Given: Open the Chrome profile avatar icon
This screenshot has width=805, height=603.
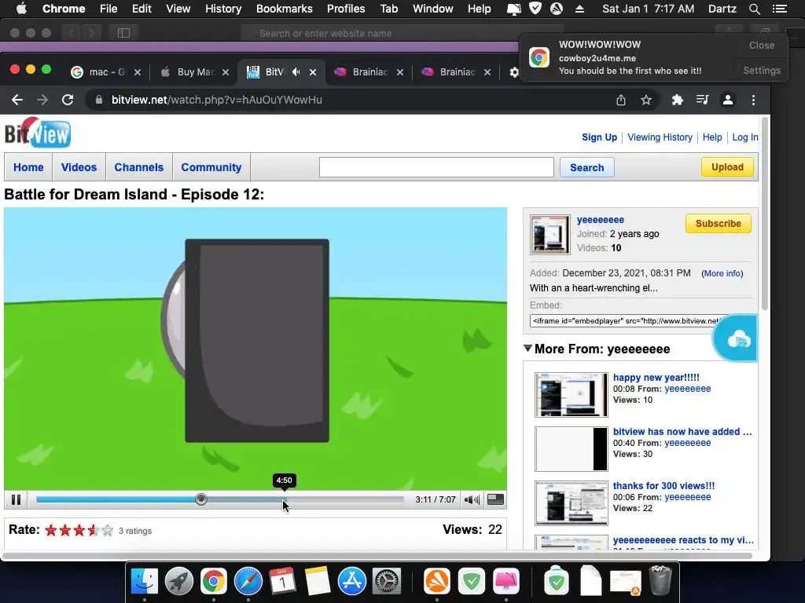Looking at the screenshot, I should pos(727,100).
